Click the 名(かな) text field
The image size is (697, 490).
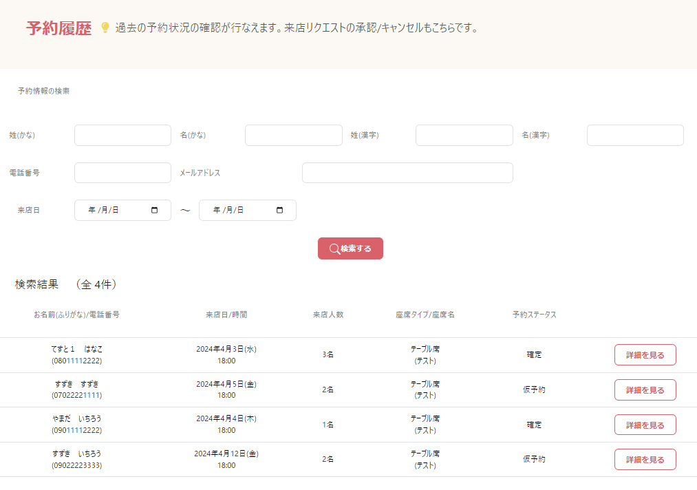click(293, 136)
